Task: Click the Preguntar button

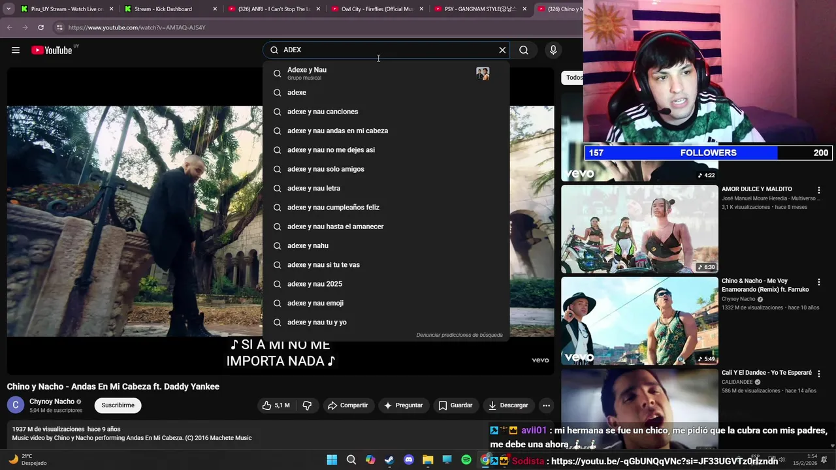Action: point(404,405)
